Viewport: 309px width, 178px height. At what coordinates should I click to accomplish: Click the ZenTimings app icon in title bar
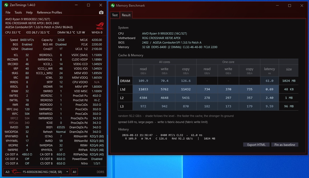click(x=6, y=5)
